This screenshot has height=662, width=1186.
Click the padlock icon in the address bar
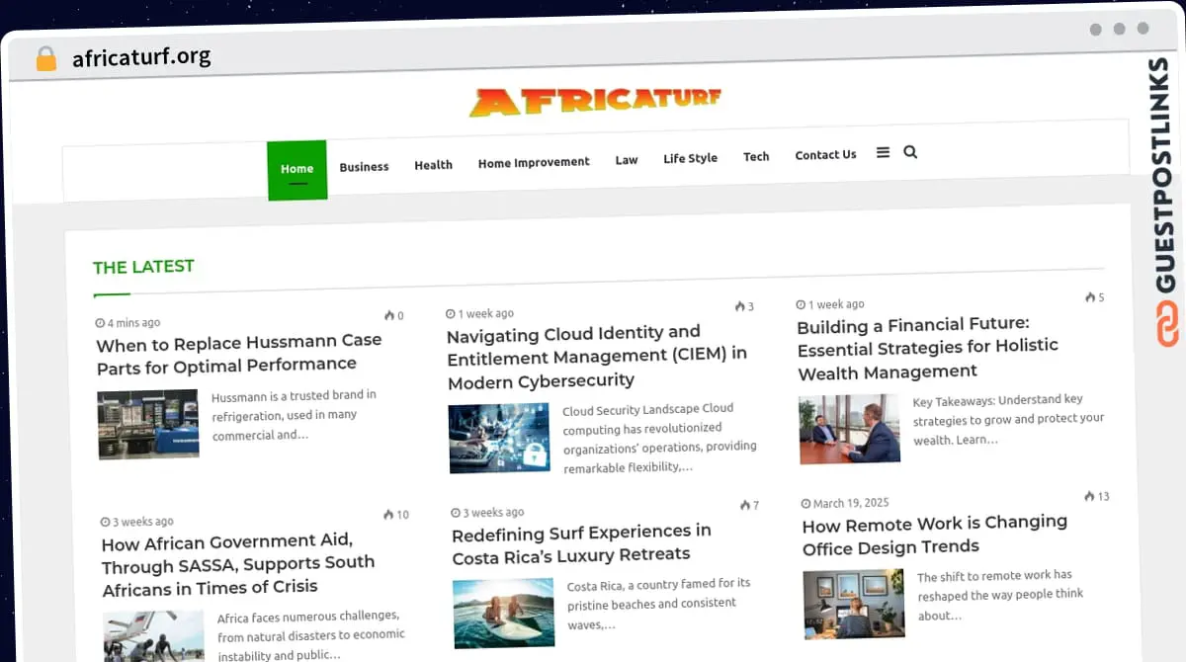[x=44, y=57]
